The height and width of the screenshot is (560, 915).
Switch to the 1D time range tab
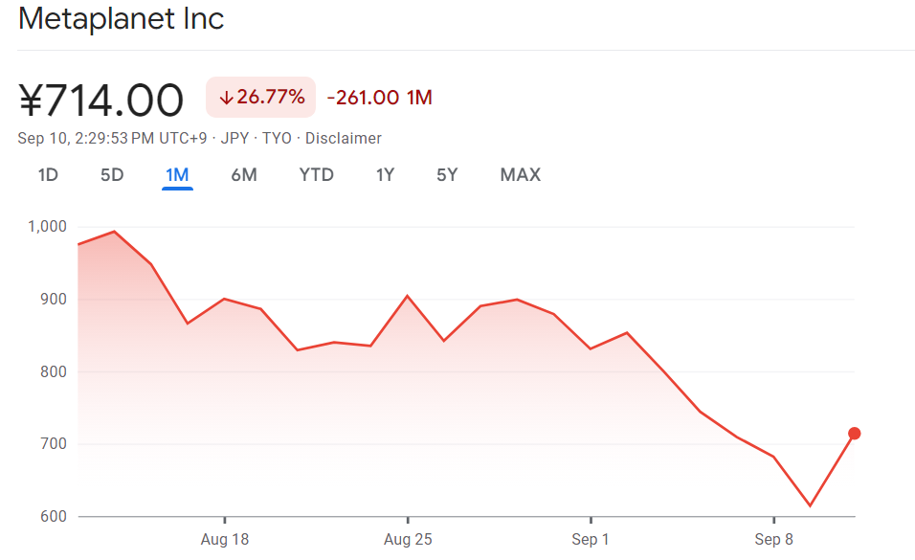click(x=48, y=175)
